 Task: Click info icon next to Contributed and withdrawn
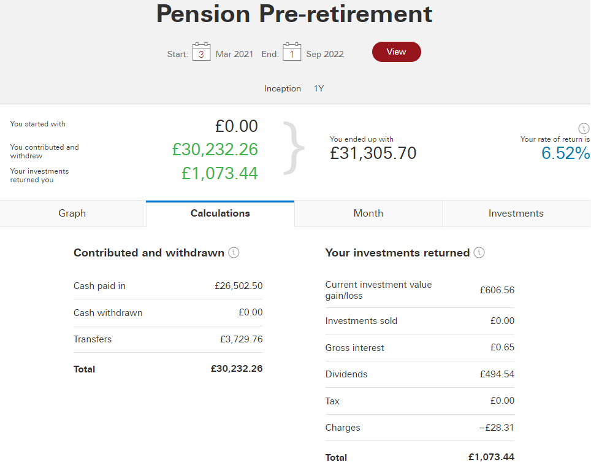[x=234, y=252]
